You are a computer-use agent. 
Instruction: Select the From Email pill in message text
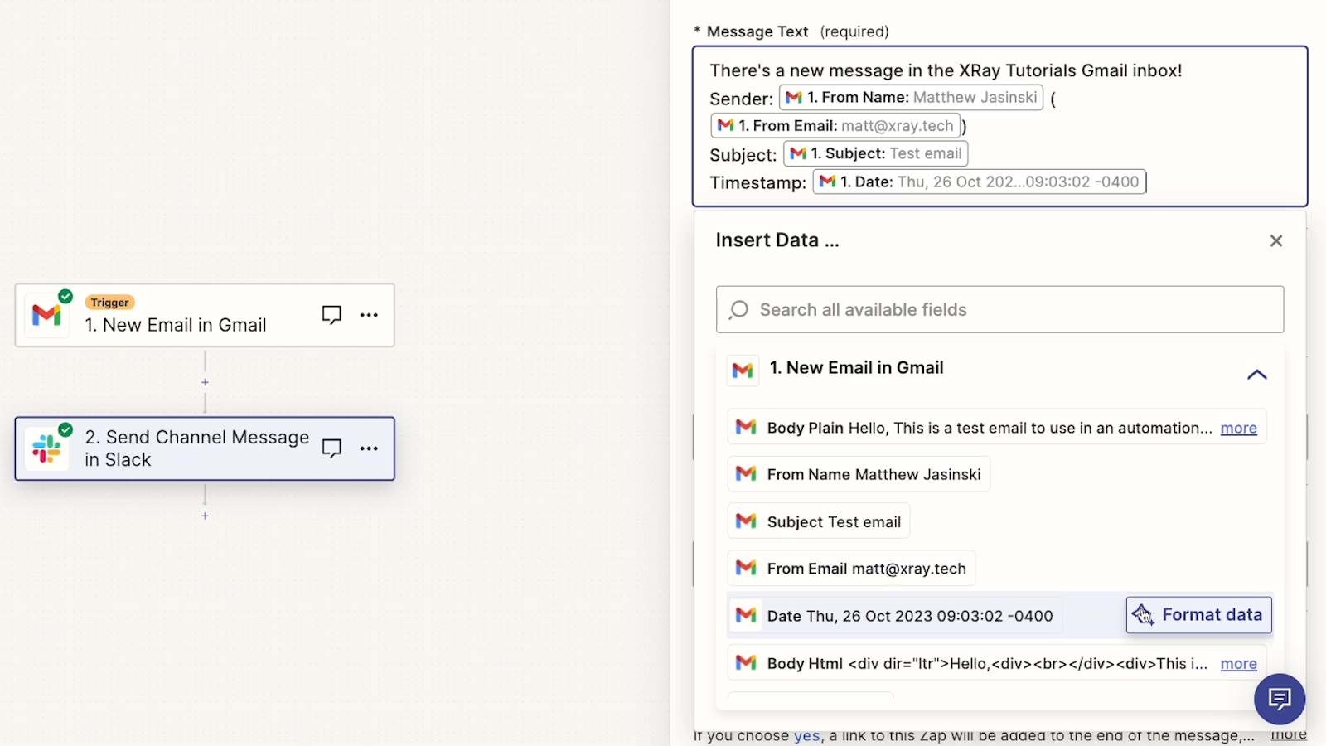pos(835,126)
